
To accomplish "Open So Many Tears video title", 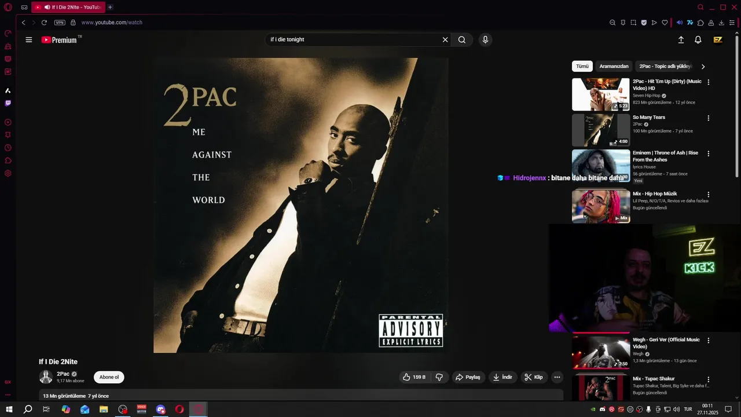I will pyautogui.click(x=649, y=118).
